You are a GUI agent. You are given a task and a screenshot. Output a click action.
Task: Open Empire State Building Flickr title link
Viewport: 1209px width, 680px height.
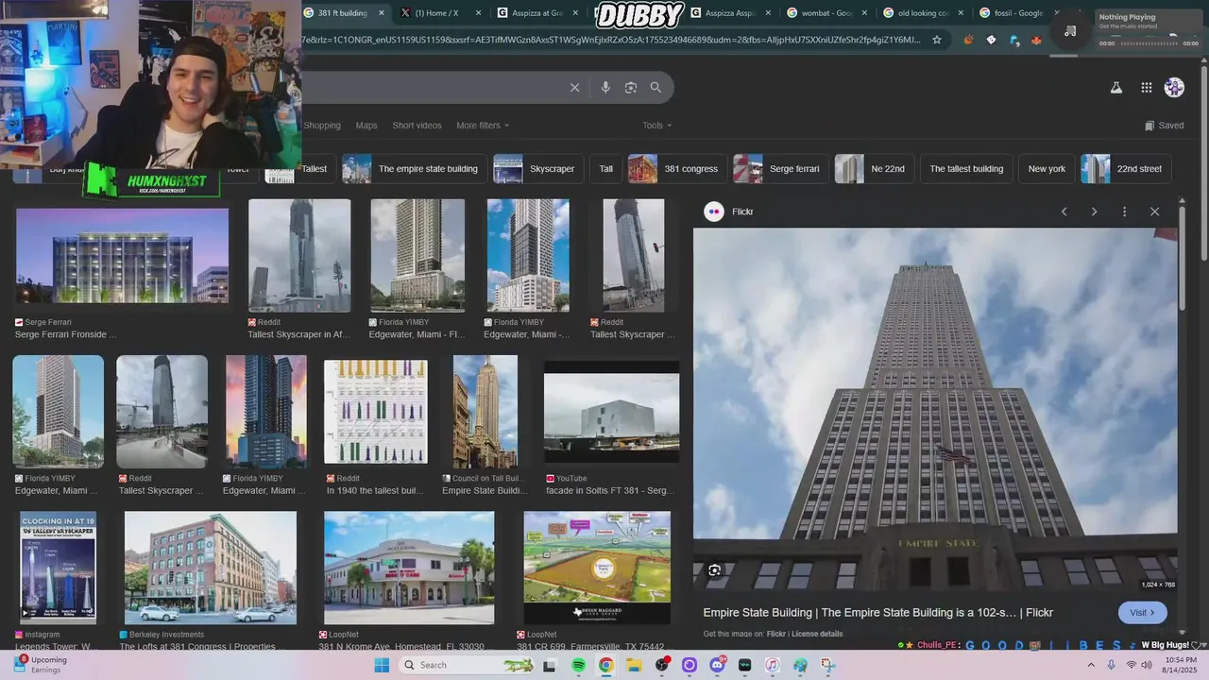(877, 613)
